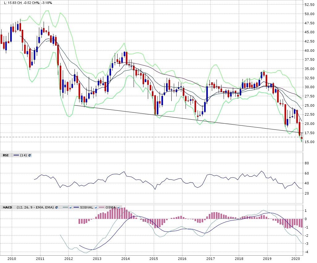Pick the blue SIGNAL line color swatch
Viewport: 317px width, 263px height.
tap(75, 208)
